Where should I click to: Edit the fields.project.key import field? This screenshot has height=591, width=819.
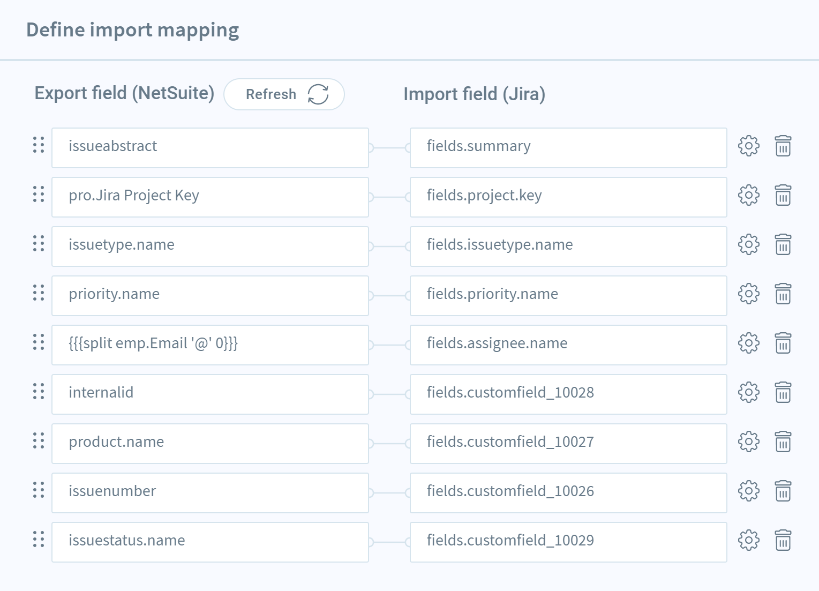tap(568, 197)
